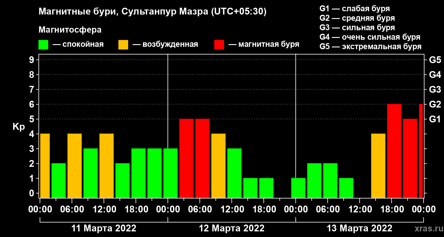Click the orange Kp 4 bar at 06:00 on 11 Марта
The height and width of the screenshot is (237, 444).
[x=75, y=166]
